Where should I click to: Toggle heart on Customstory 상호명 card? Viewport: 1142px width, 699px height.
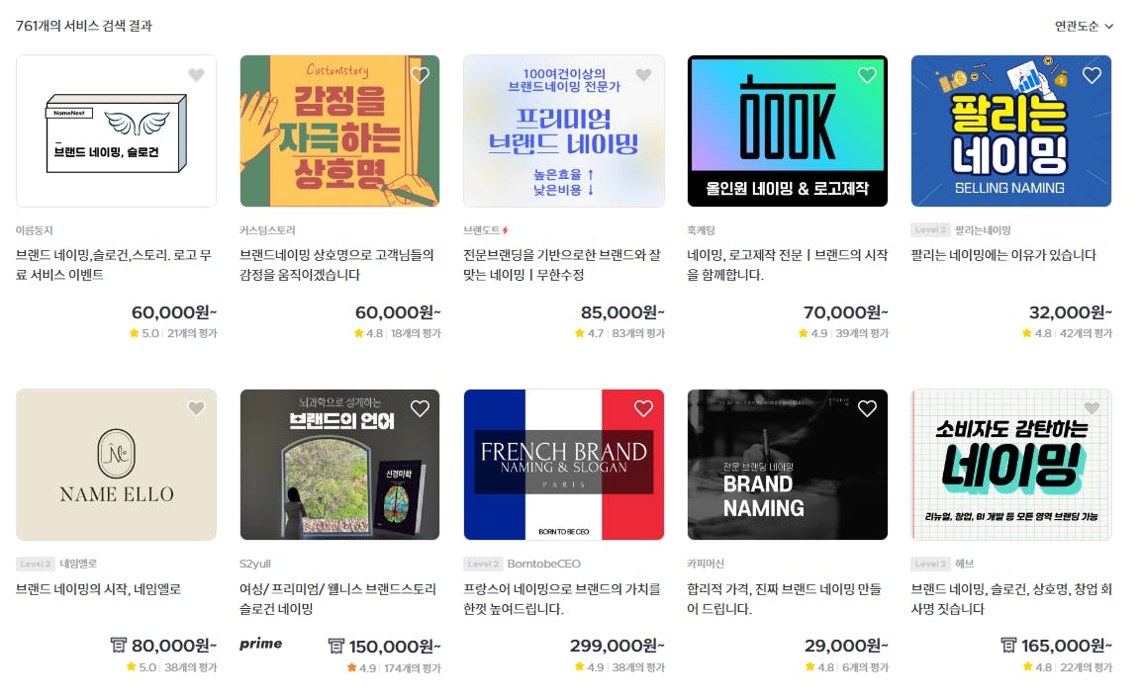coord(420,75)
